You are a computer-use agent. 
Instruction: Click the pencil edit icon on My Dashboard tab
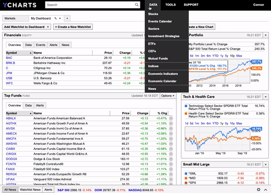point(56,18)
